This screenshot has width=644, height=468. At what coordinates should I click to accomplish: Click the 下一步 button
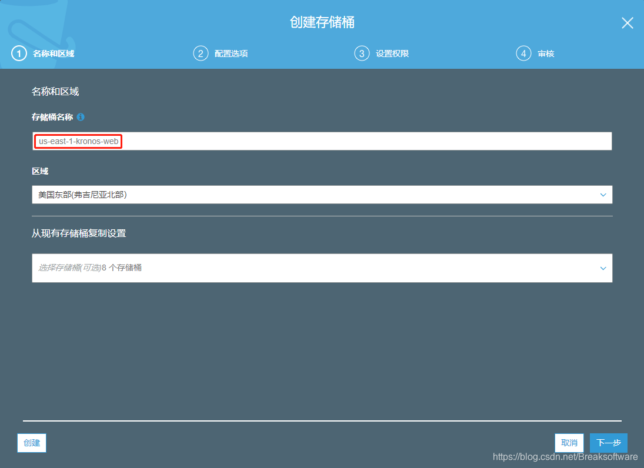(609, 443)
